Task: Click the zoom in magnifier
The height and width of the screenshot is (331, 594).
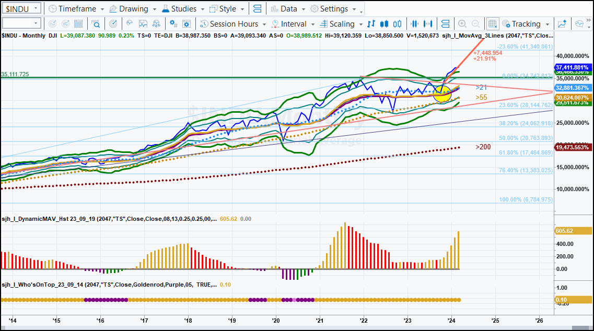Action: (x=462, y=24)
